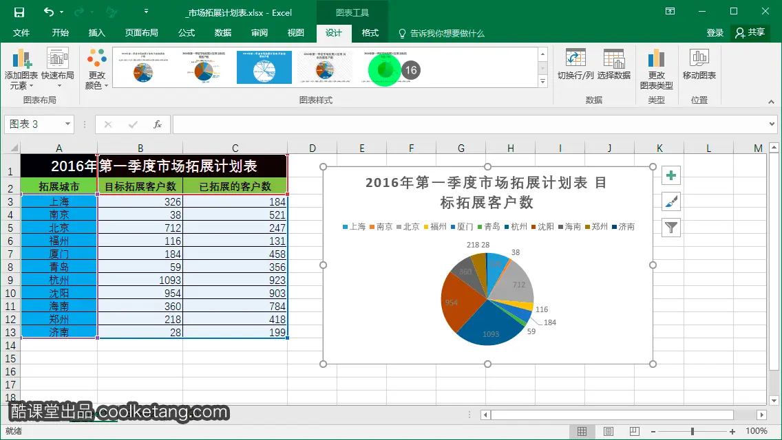Open the 公式 tab
Screen dimensions: 782x440
point(187,33)
